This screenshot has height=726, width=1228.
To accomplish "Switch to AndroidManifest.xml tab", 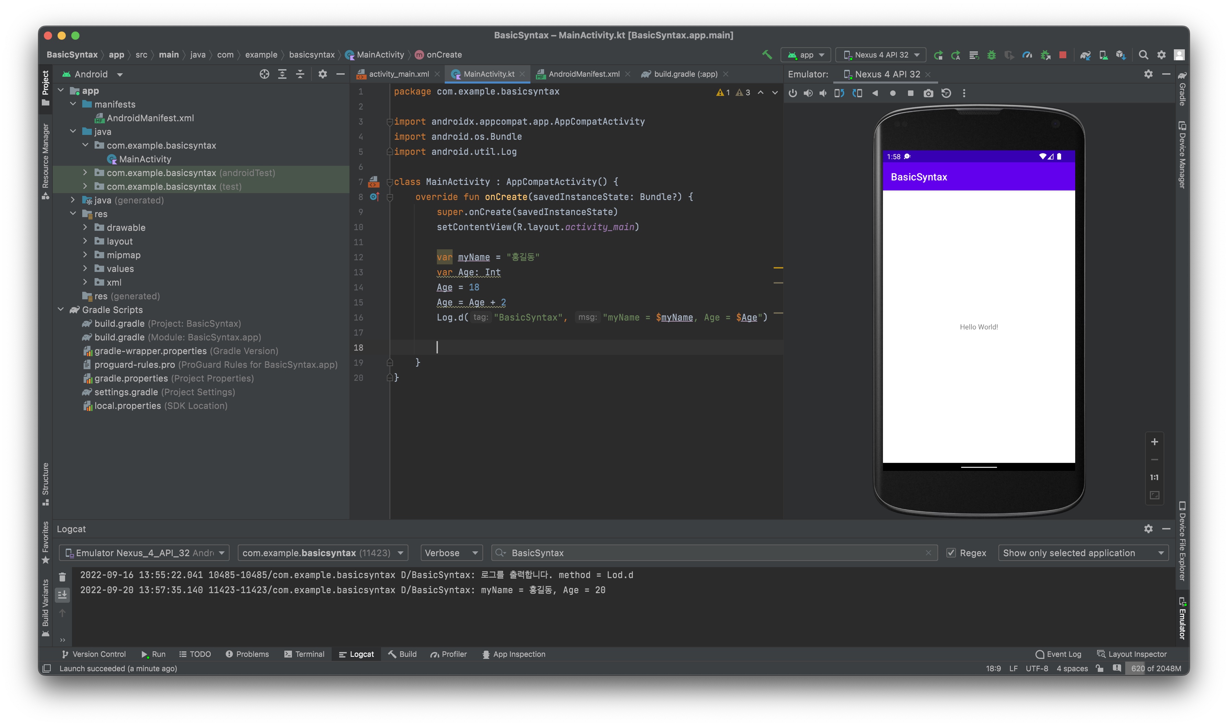I will (x=584, y=74).
